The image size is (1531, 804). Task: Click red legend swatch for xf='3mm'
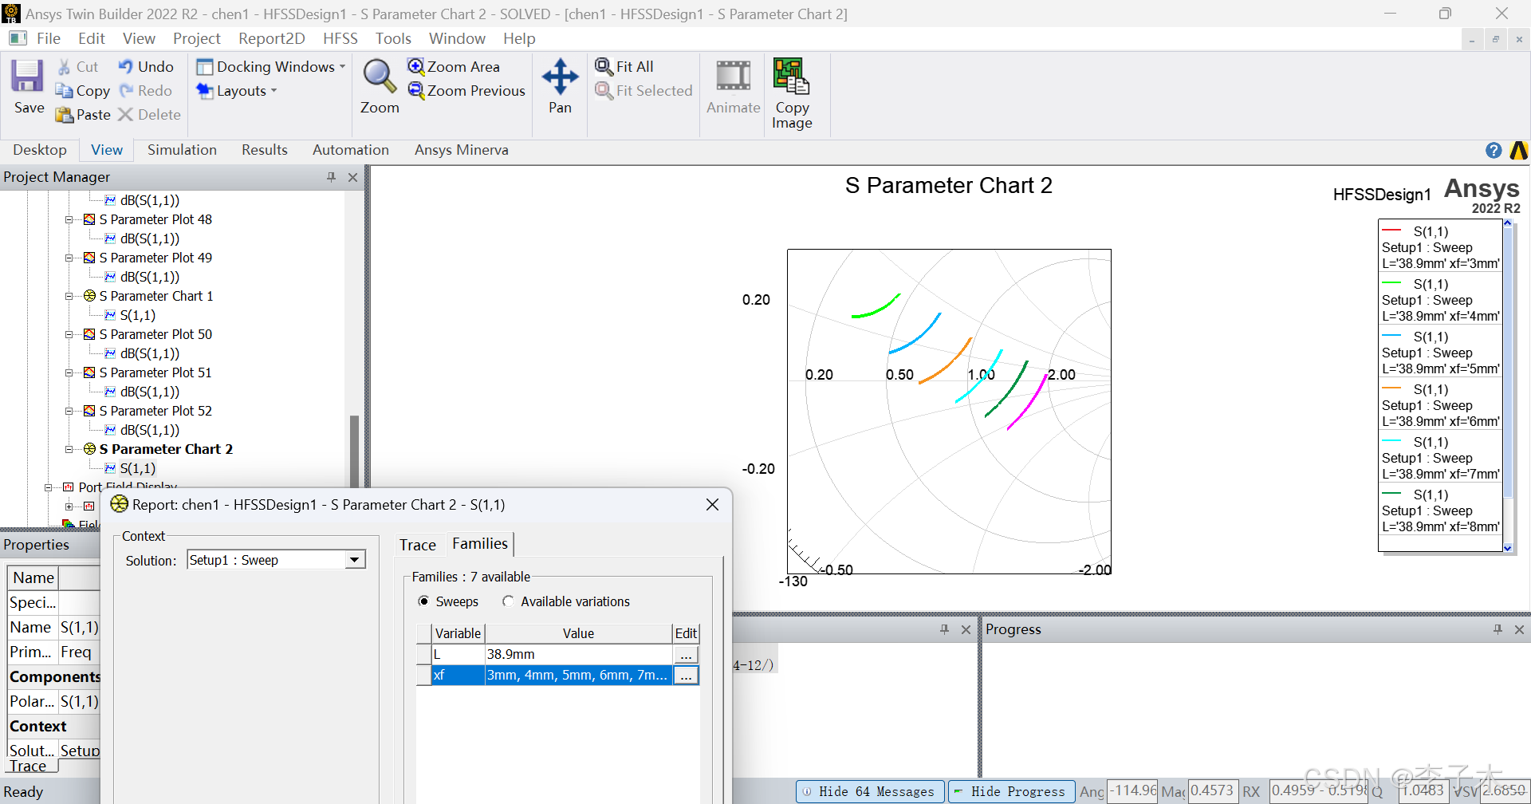click(x=1391, y=231)
